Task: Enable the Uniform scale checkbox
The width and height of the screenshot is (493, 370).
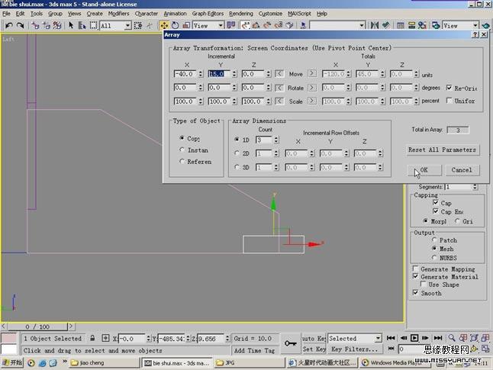Action: pos(449,101)
